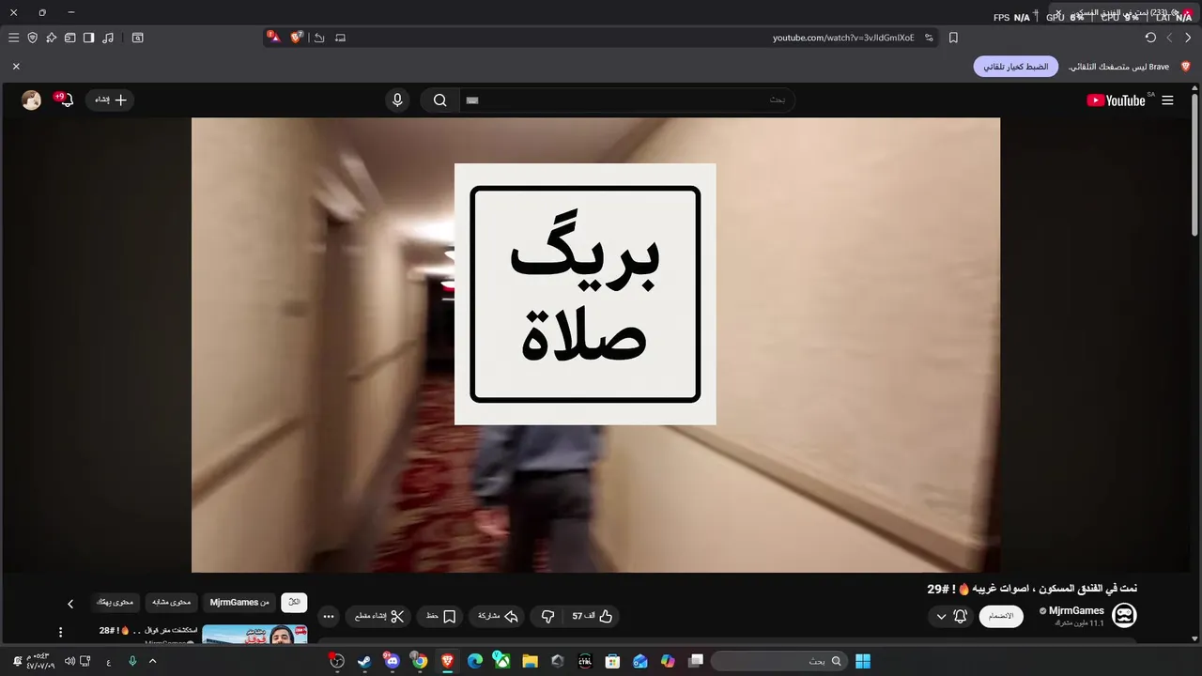This screenshot has width=1202, height=676.
Task: Open the account avatar menu
Action: (x=31, y=100)
